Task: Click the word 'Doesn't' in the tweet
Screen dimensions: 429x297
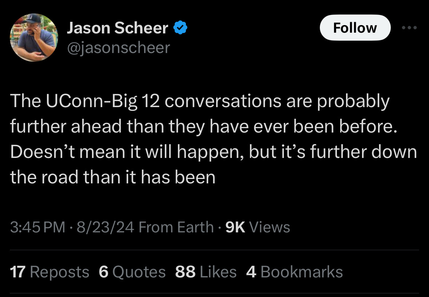Action: tap(43, 152)
